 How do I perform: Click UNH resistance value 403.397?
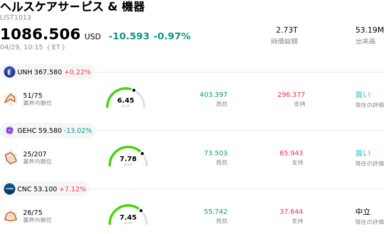pyautogui.click(x=214, y=94)
